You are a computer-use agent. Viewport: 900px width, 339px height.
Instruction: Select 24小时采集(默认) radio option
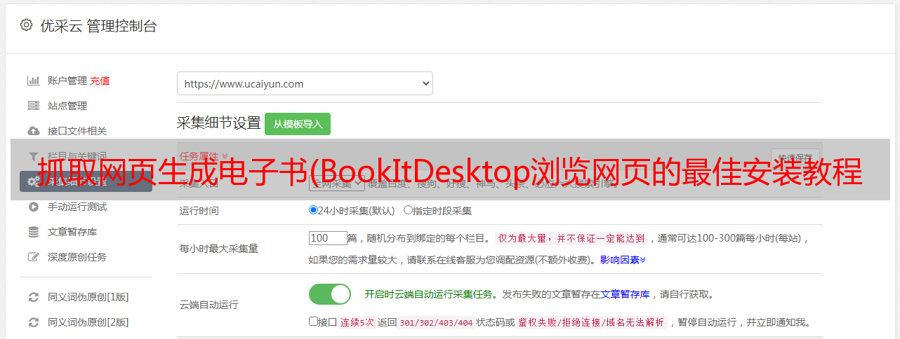pos(313,210)
